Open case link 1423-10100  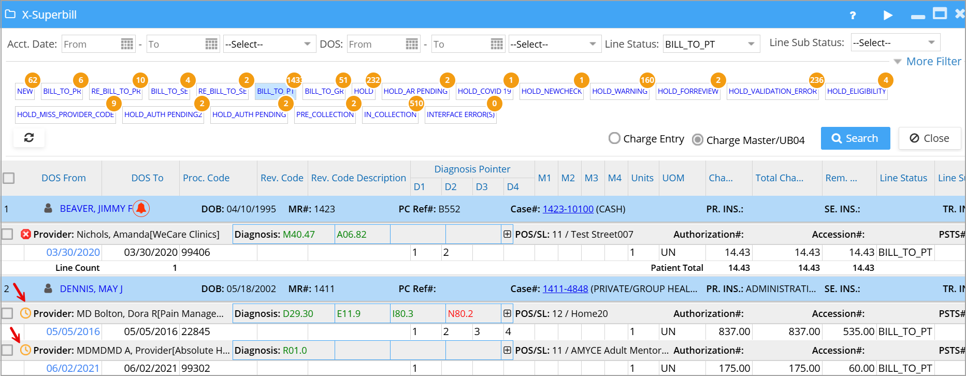tap(568, 209)
